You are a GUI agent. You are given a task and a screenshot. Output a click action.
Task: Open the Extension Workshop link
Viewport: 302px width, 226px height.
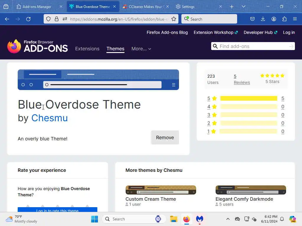pos(216,32)
